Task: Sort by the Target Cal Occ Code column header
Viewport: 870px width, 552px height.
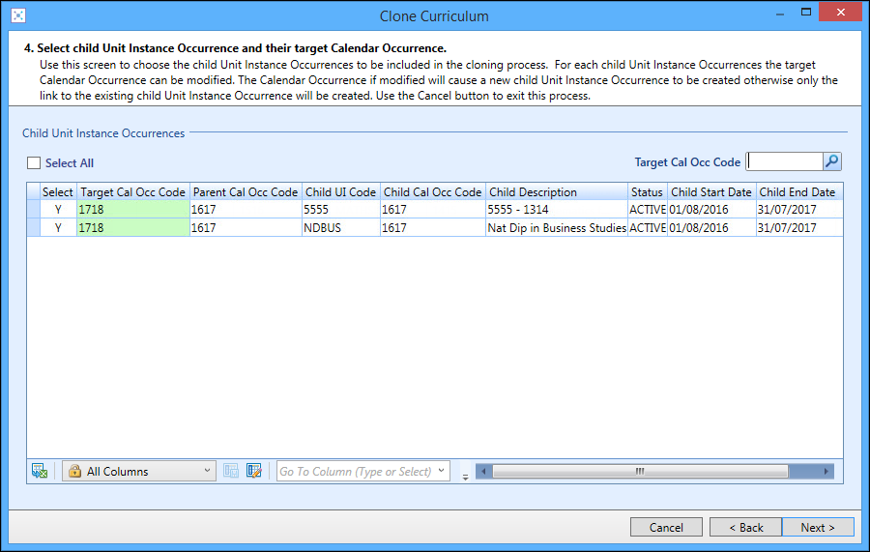Action: (133, 192)
